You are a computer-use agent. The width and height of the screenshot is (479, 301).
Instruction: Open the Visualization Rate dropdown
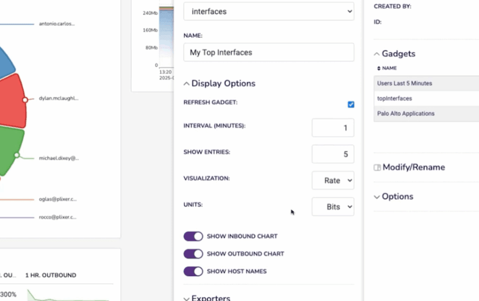click(x=333, y=180)
